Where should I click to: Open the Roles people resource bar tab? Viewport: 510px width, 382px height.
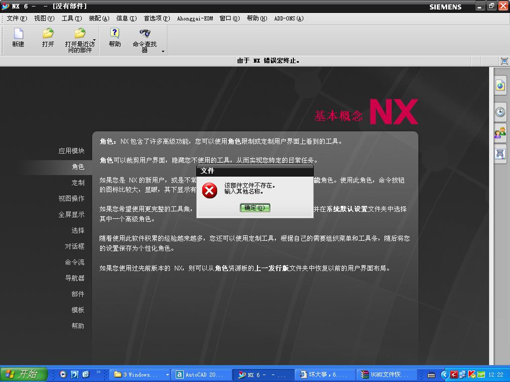point(500,133)
